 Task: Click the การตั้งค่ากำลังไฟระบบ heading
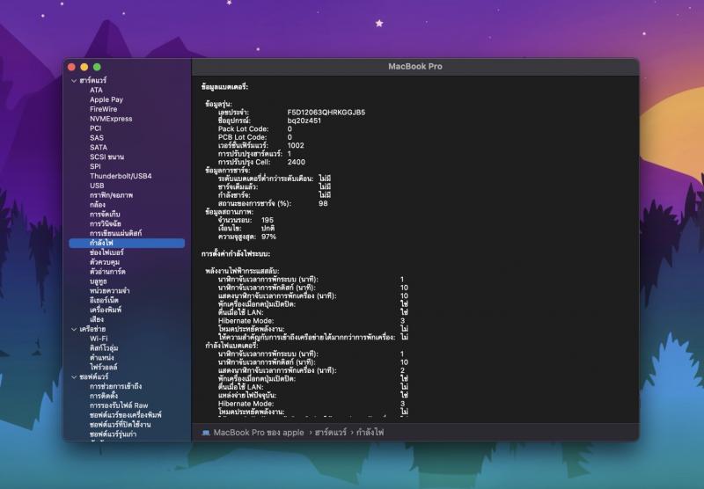tap(236, 254)
